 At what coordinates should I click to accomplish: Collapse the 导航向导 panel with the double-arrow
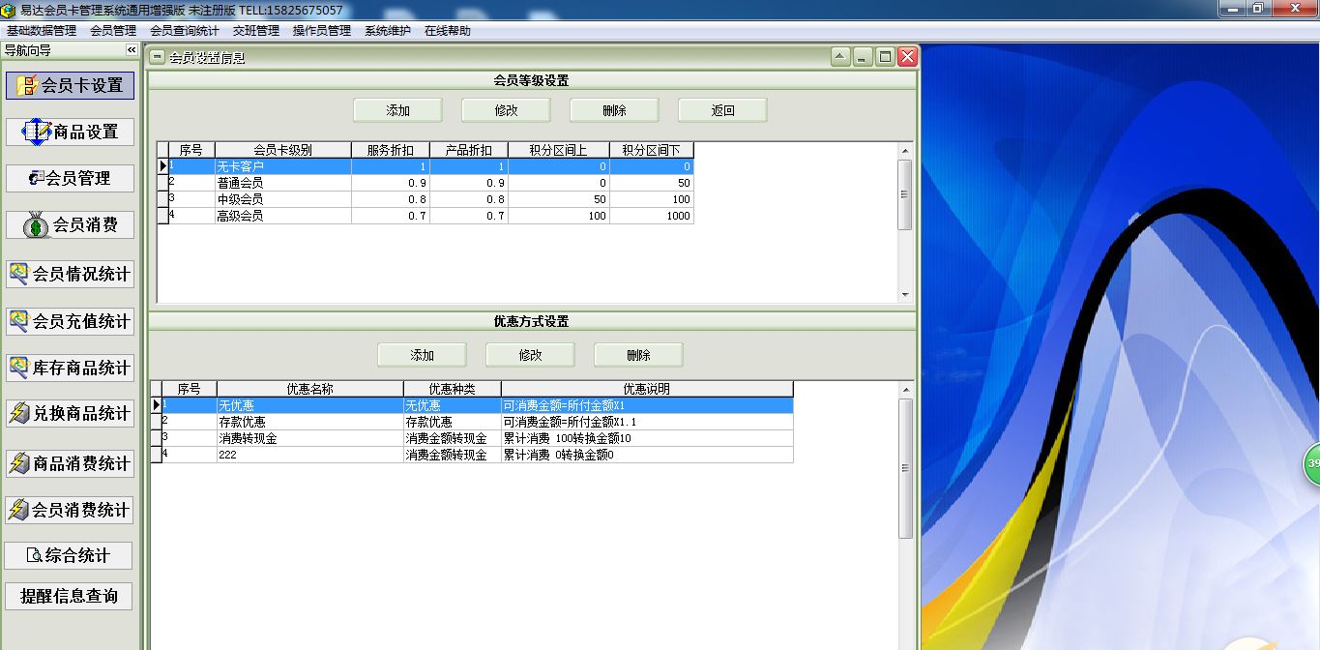[x=132, y=50]
